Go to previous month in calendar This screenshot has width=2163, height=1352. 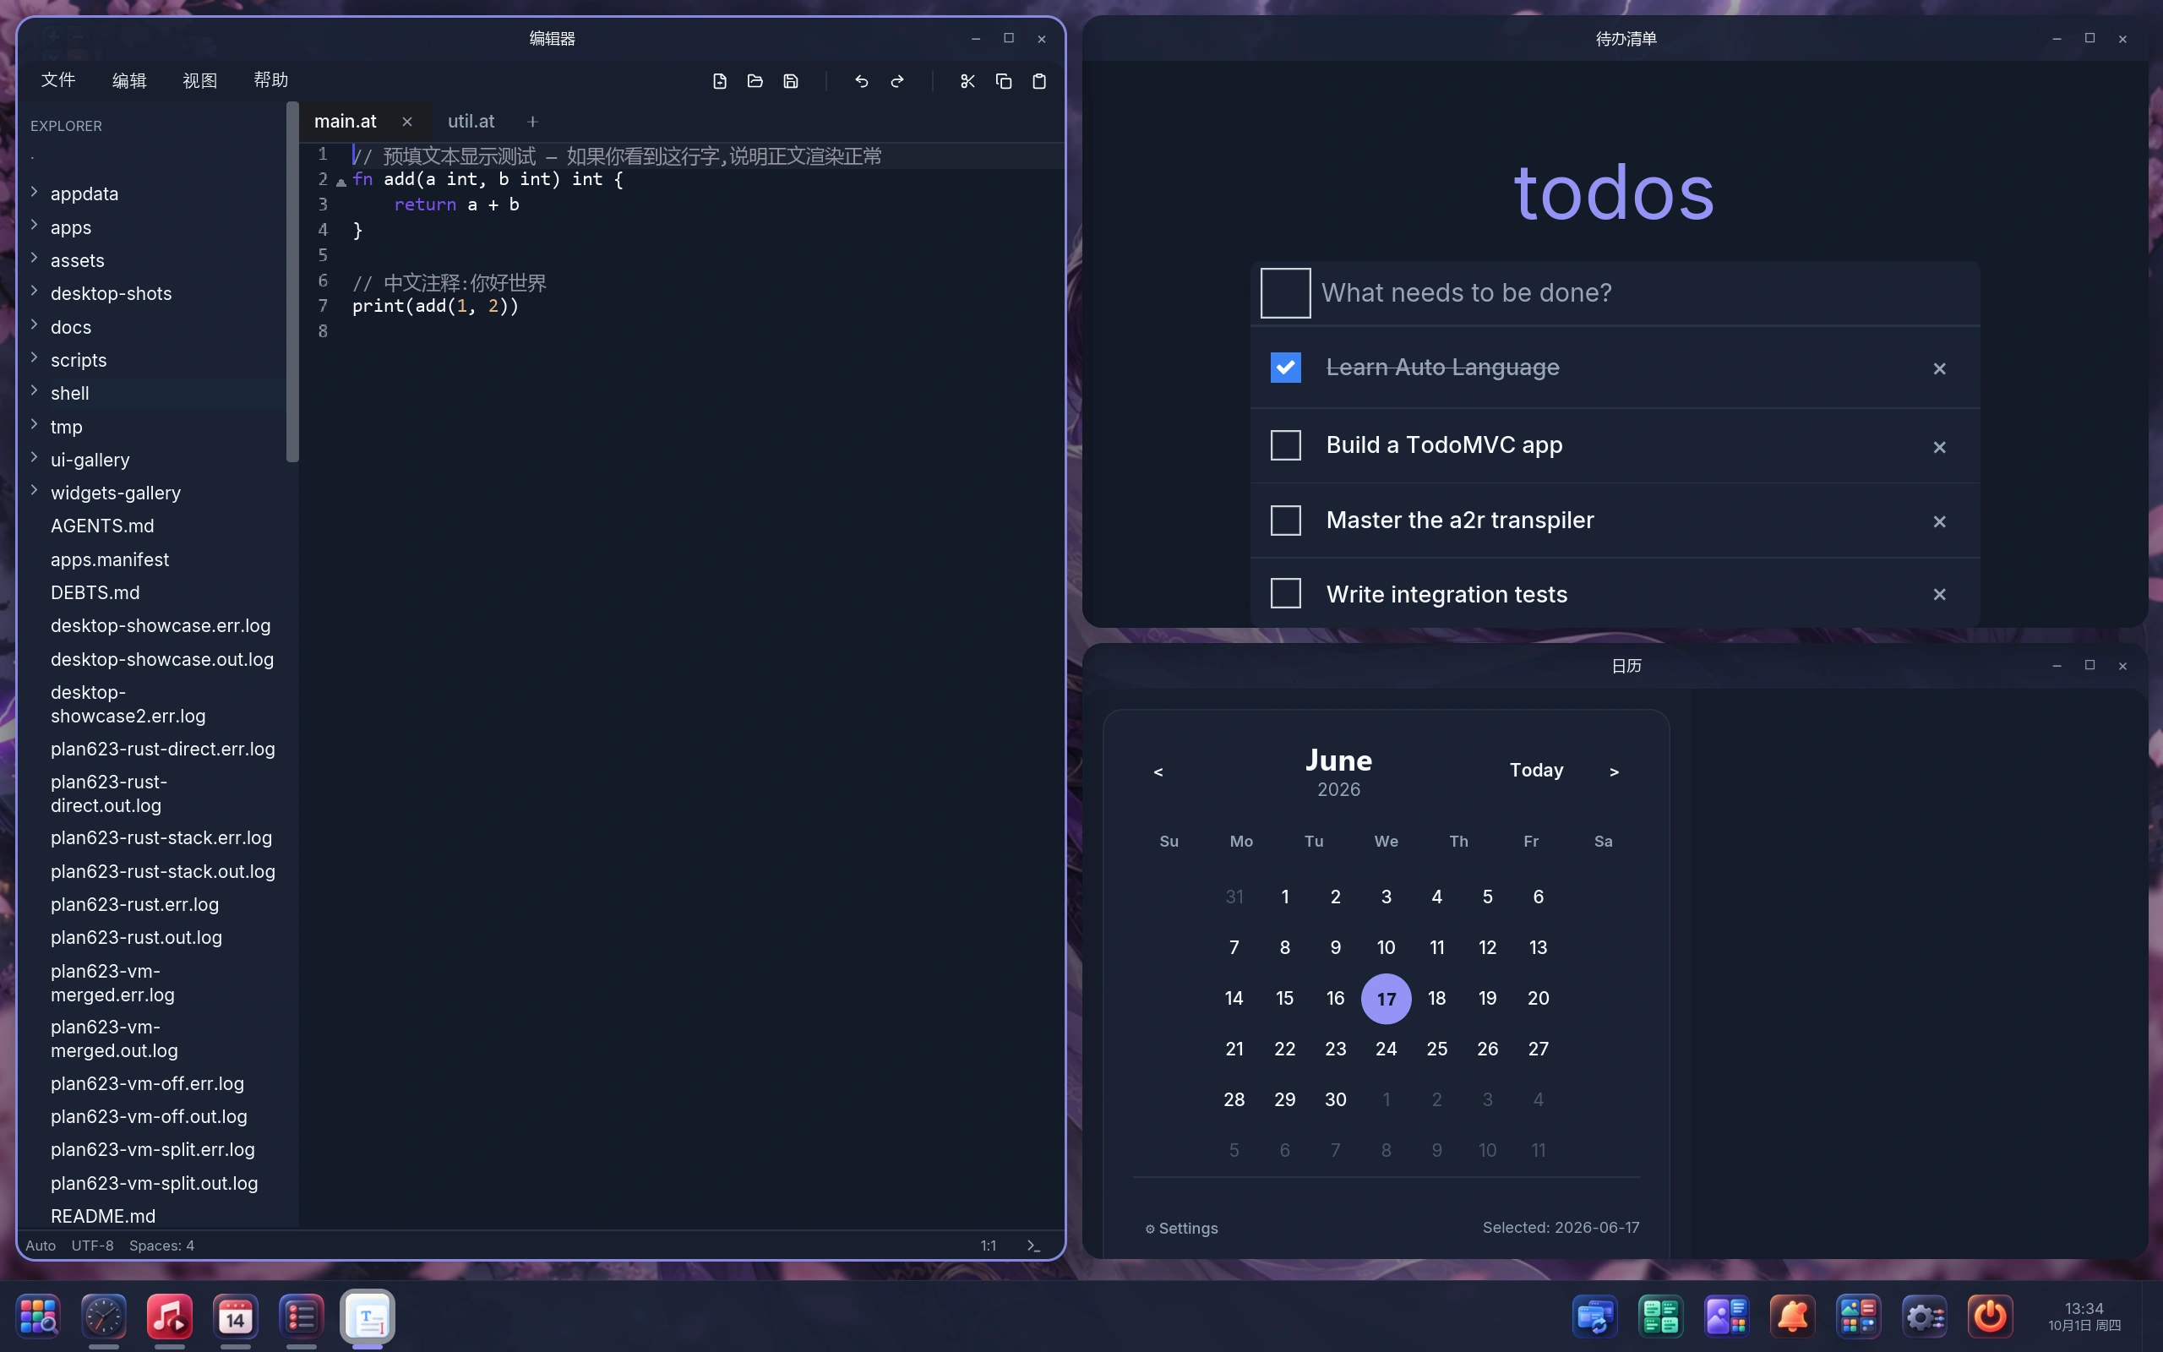click(1158, 771)
